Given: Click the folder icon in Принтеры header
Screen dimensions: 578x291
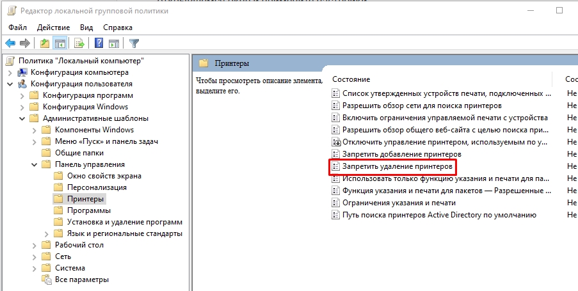Looking at the screenshot, I should [204, 63].
